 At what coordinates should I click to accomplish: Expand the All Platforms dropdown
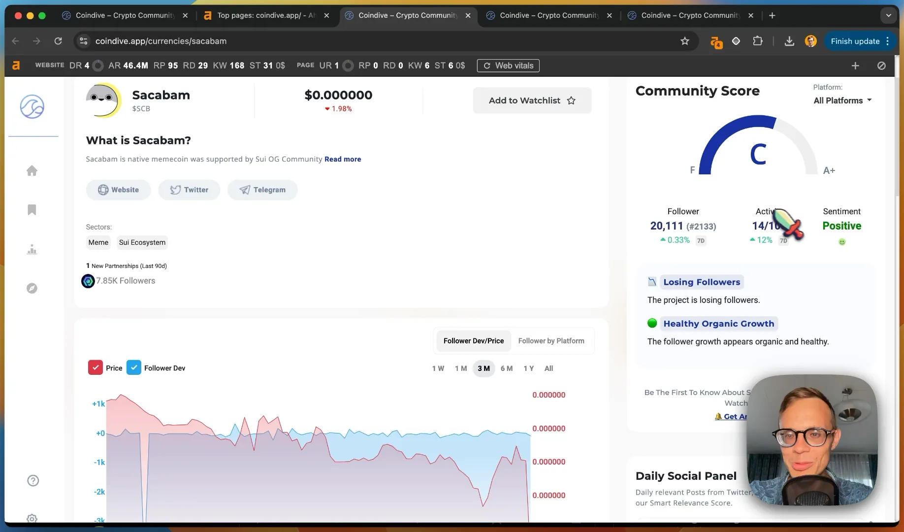842,100
